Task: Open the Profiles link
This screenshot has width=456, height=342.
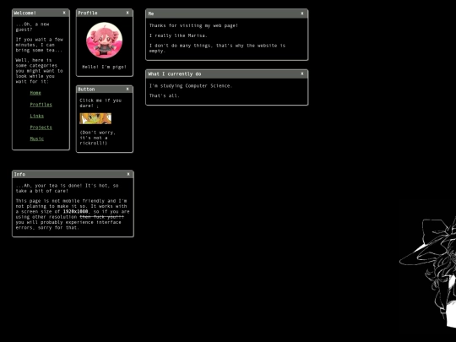Action: pos(41,105)
